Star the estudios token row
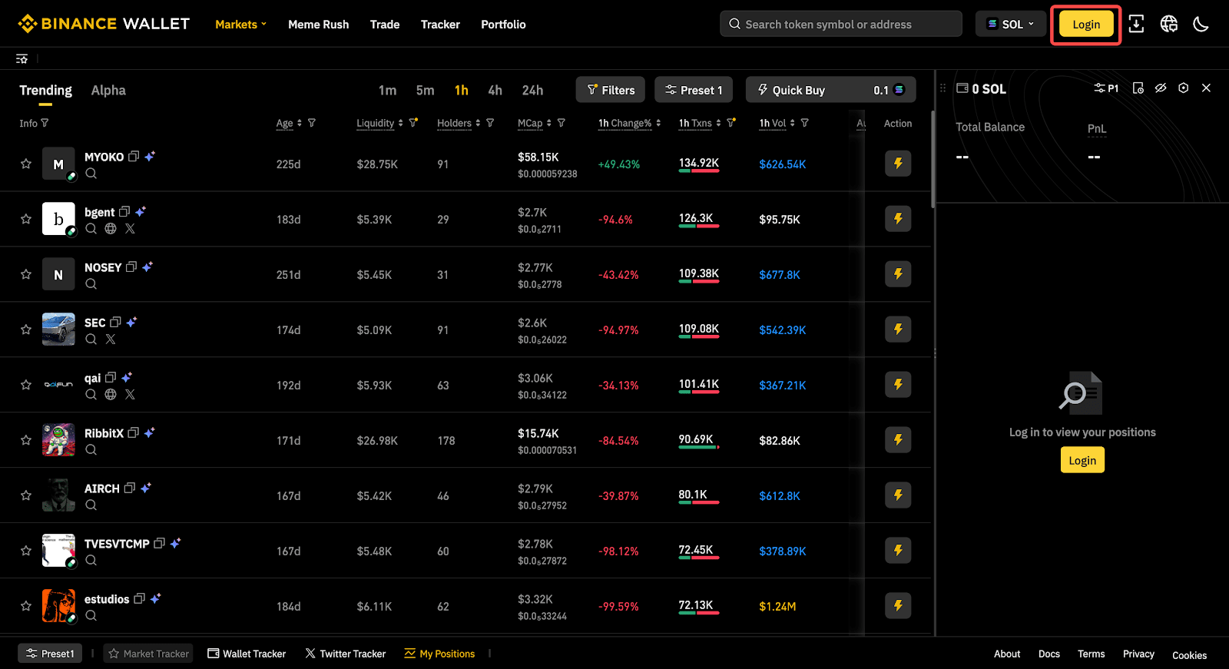 click(x=26, y=606)
